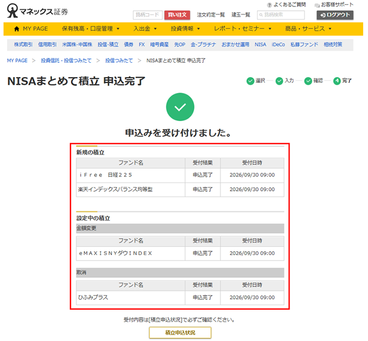Click the logout arrow icon
Screen dimensions: 368x341
tap(323, 15)
